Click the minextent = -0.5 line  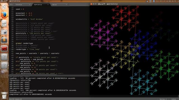click(x=24, y=13)
